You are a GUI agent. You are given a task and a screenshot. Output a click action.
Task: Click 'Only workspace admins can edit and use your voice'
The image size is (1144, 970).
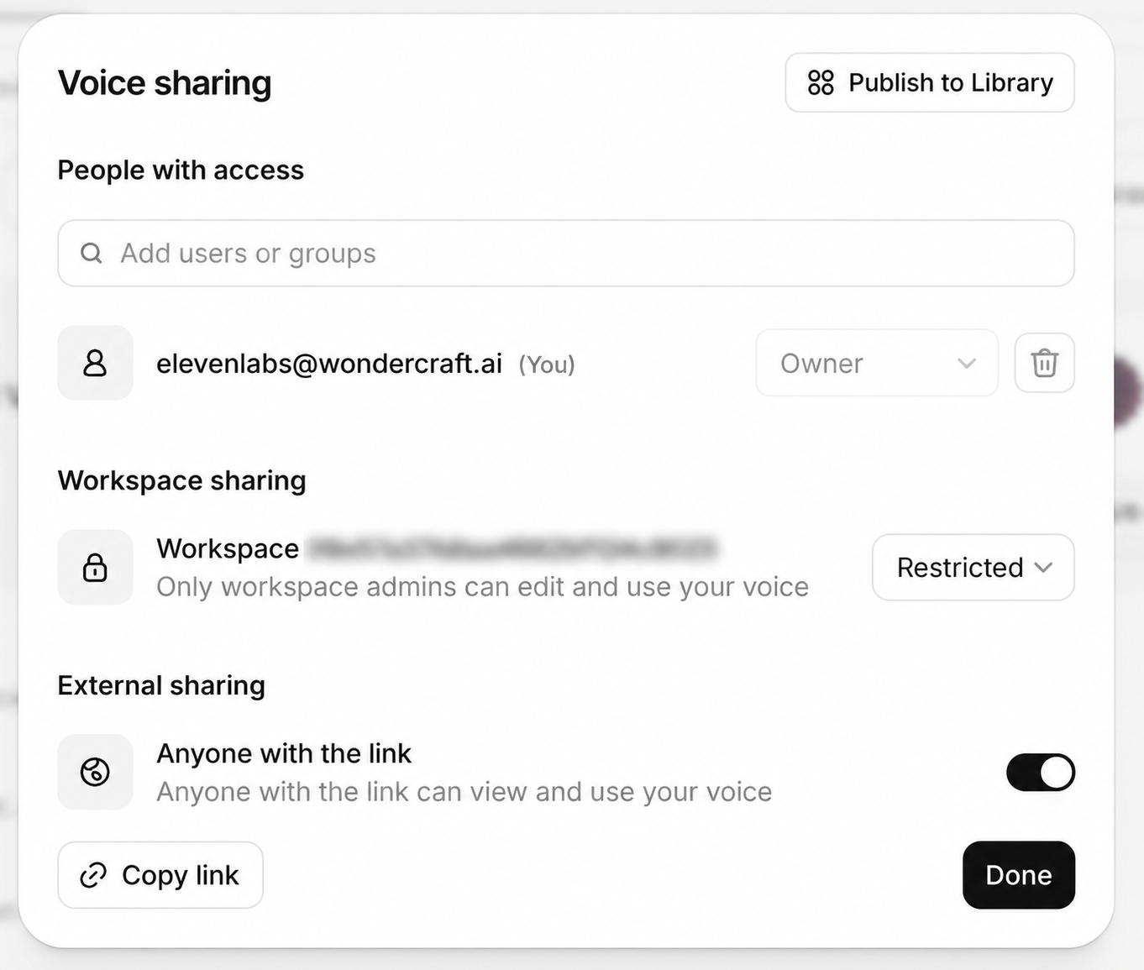coord(483,586)
